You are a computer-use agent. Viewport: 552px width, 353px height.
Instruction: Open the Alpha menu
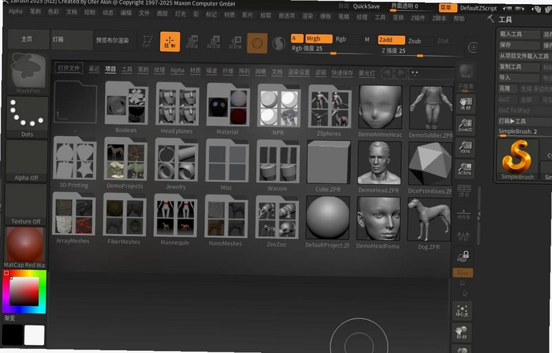(15, 11)
